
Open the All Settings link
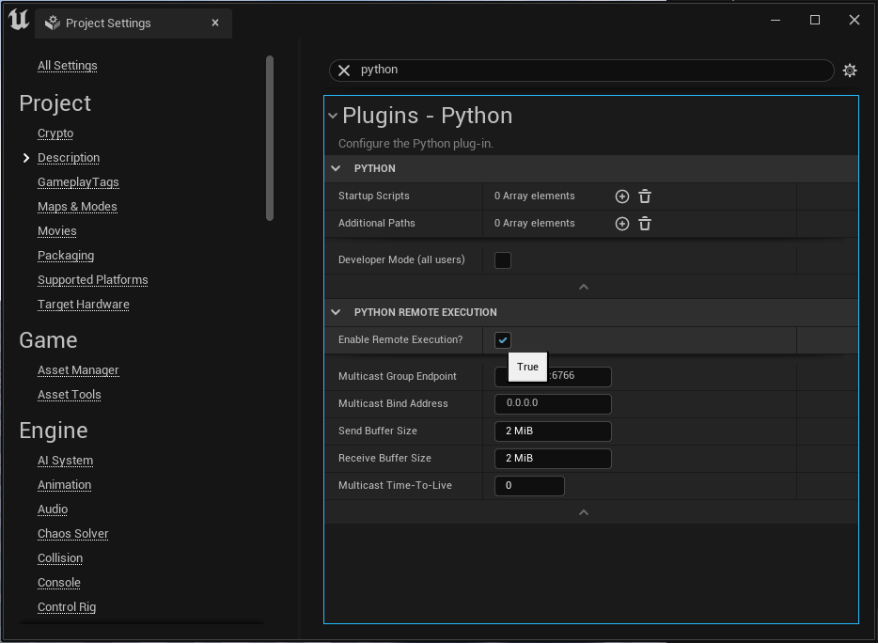coord(67,66)
